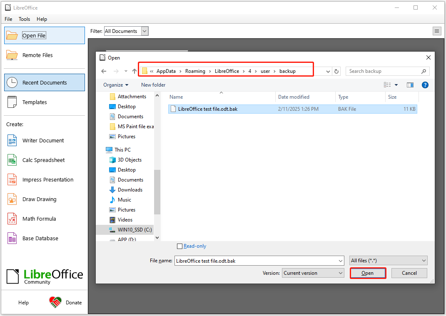Click the Draw Drawing icon
Image resolution: width=446 pixels, height=316 pixels.
pos(12,199)
